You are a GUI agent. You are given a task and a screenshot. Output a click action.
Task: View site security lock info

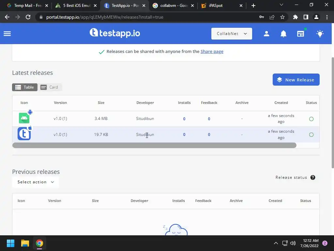(41, 17)
